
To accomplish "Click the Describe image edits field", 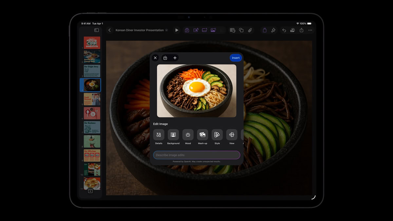I will click(196, 155).
